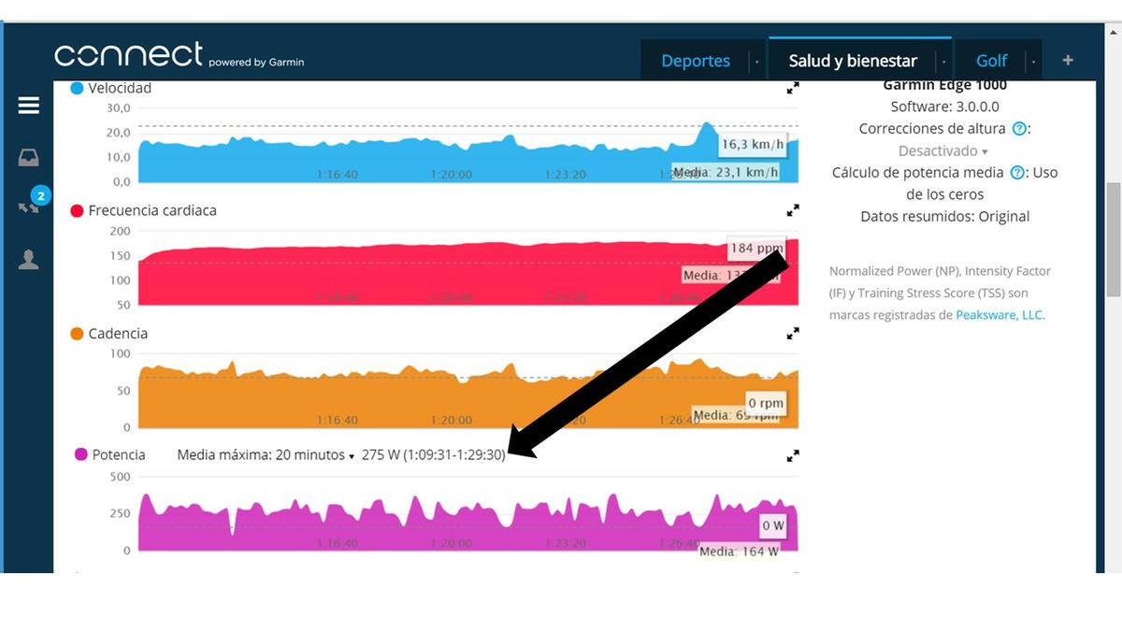The image size is (1122, 631).
Task: Add a new tab with plus button
Action: (x=1068, y=61)
